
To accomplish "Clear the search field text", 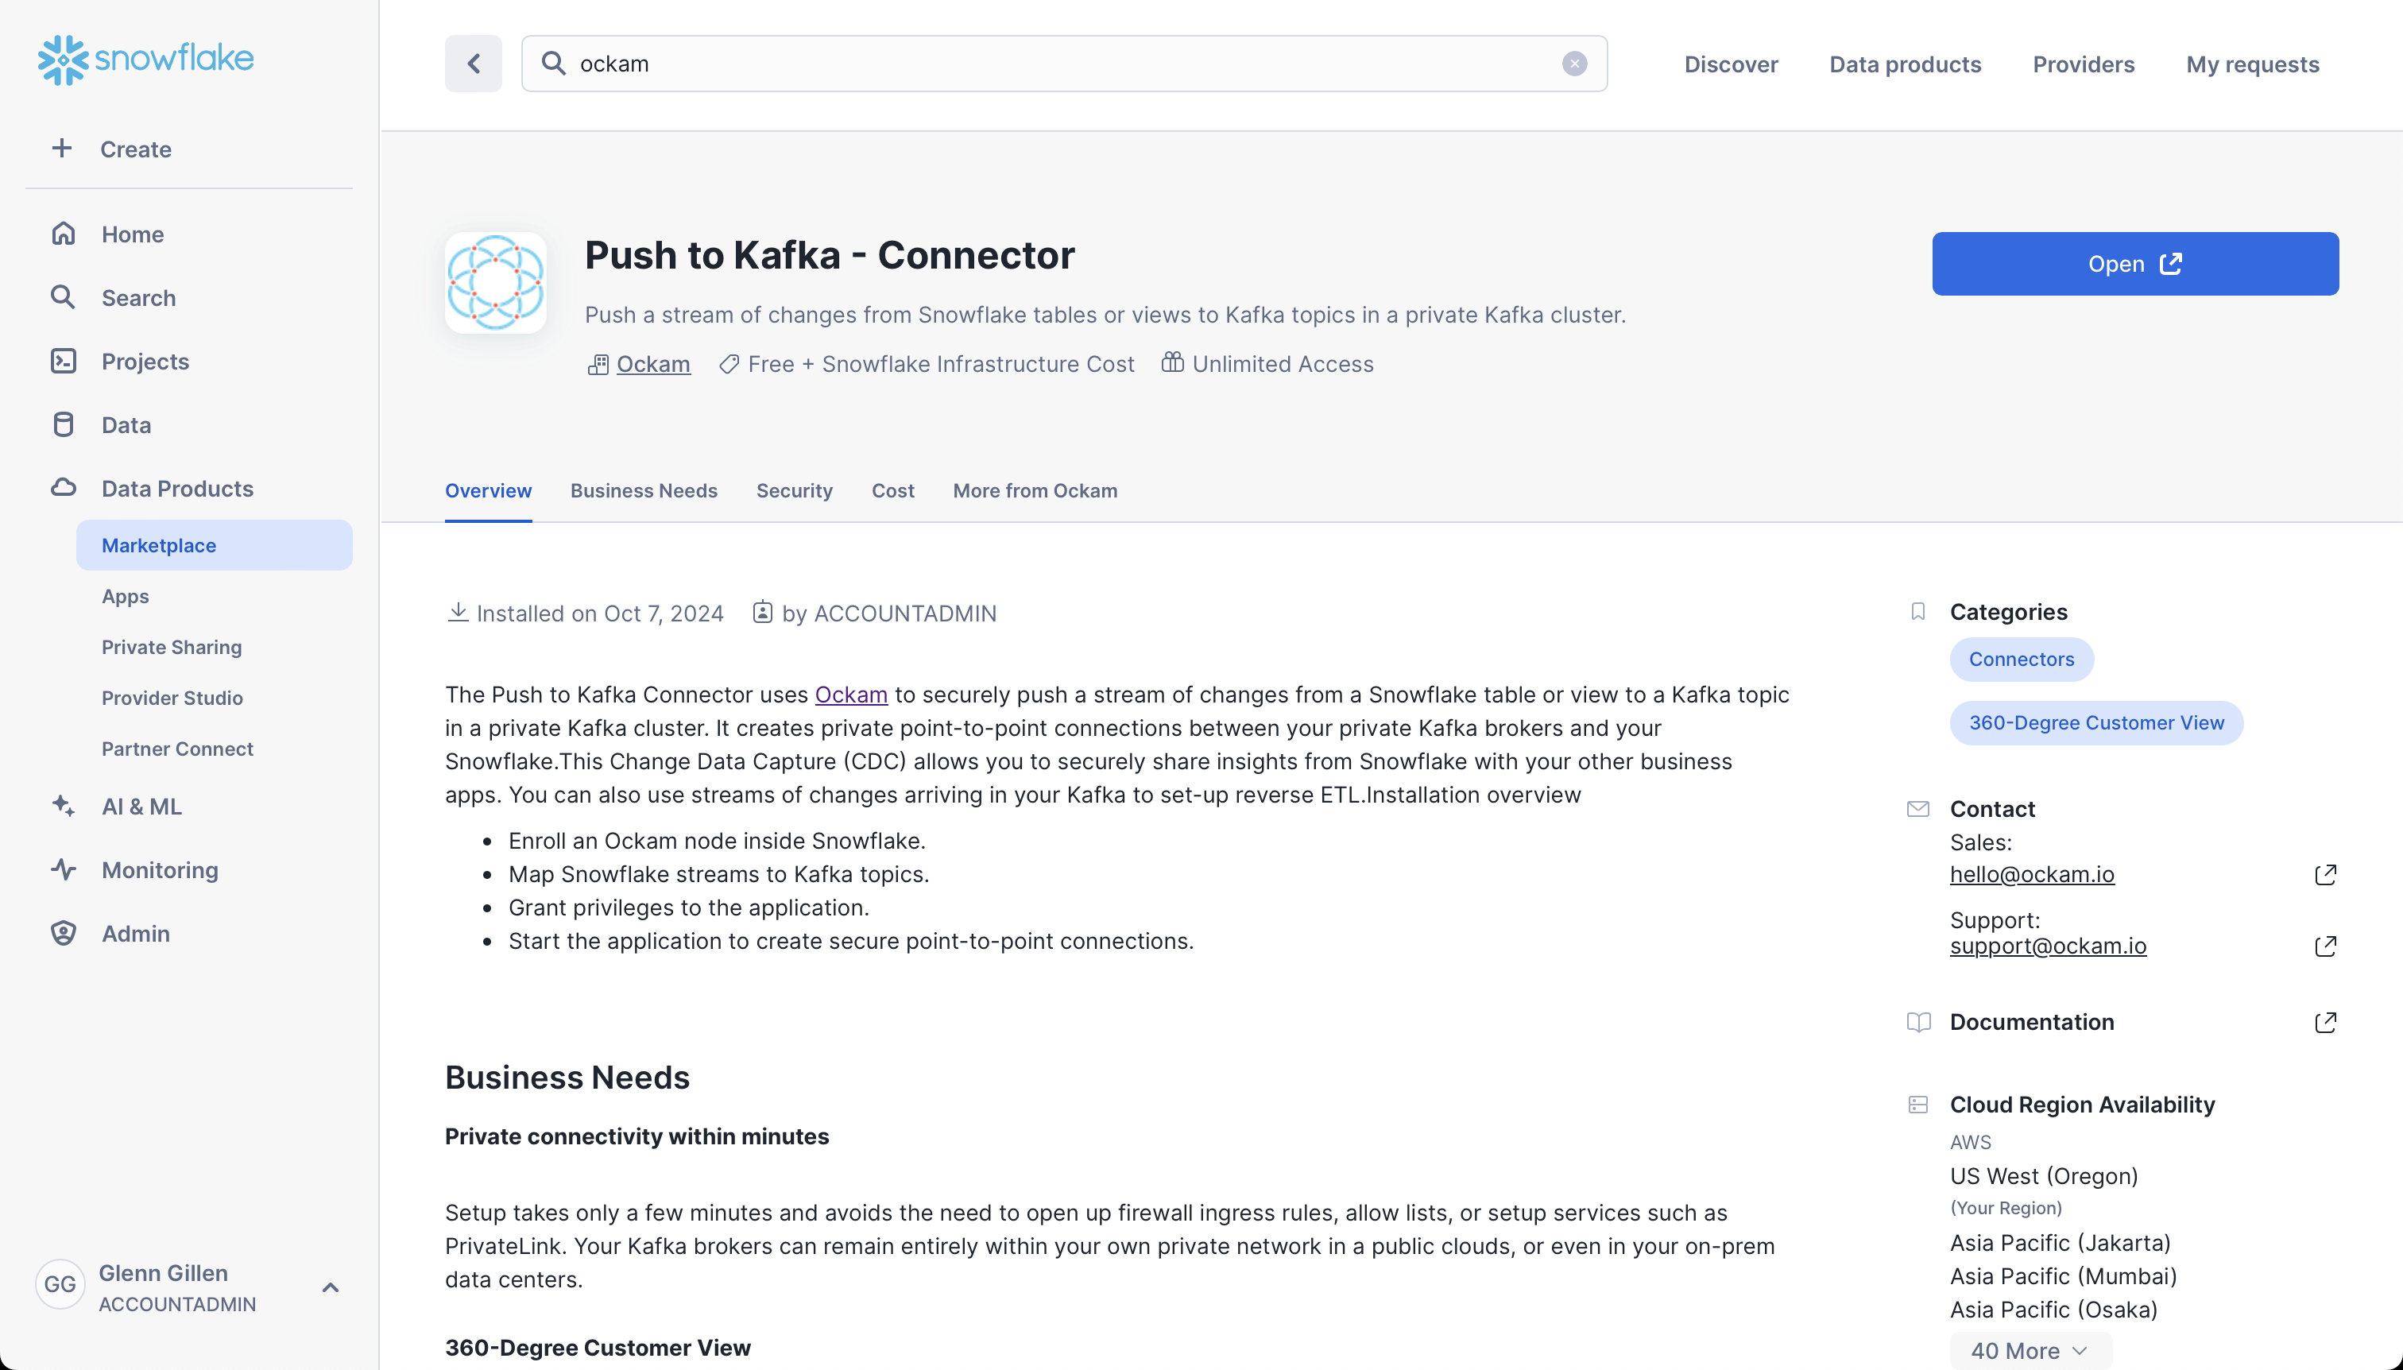I will tap(1574, 64).
